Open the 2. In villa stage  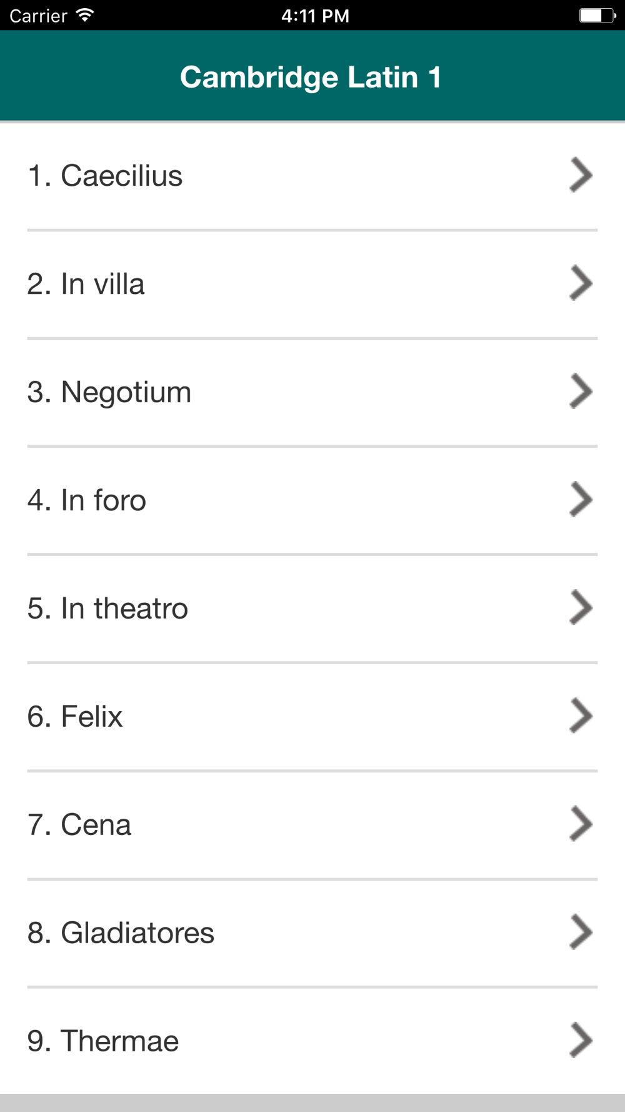[x=312, y=285]
